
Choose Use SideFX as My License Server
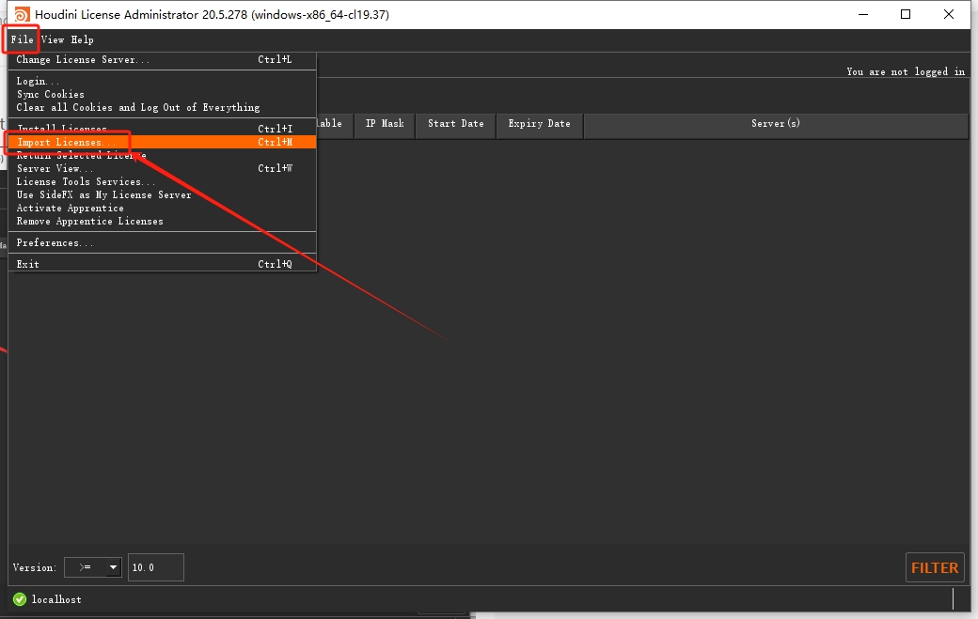click(103, 195)
